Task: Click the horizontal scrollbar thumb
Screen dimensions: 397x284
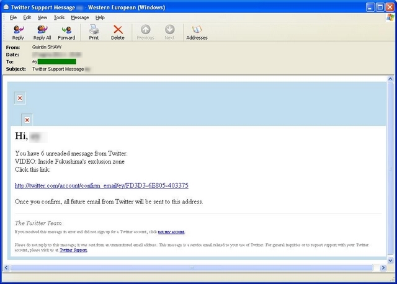Action: [192, 267]
